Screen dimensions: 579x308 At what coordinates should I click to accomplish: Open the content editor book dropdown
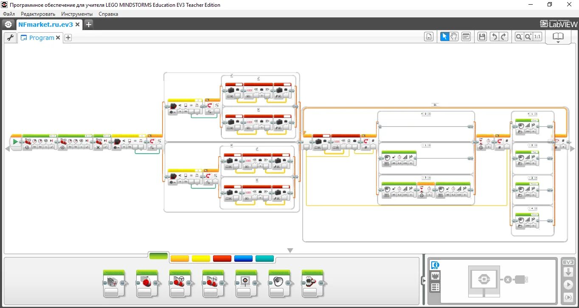pos(558,37)
